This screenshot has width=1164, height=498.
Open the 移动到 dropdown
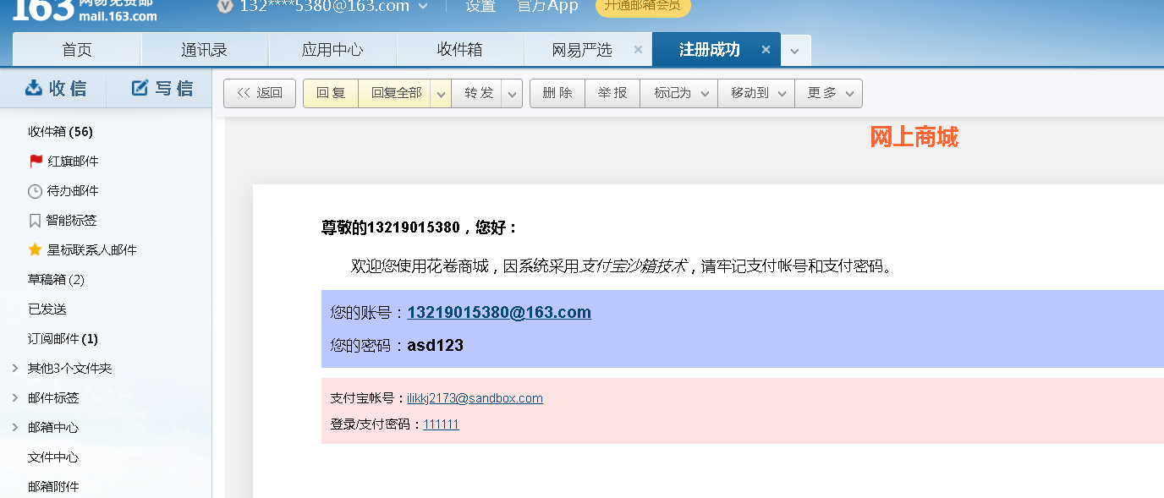point(756,93)
